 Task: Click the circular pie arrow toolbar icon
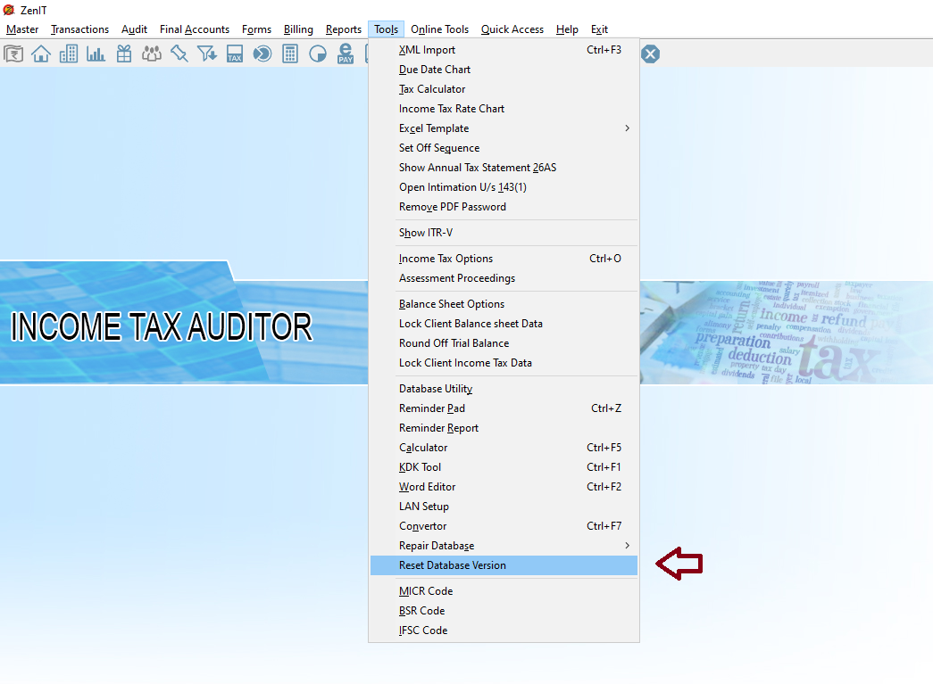tap(262, 54)
